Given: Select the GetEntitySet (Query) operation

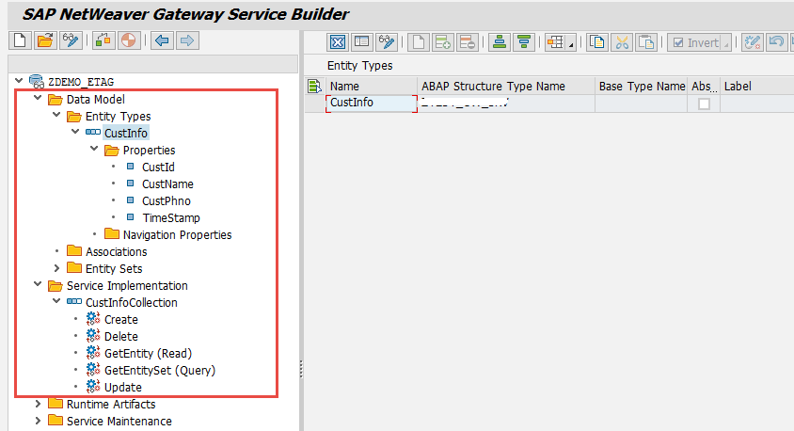Looking at the screenshot, I should [160, 370].
